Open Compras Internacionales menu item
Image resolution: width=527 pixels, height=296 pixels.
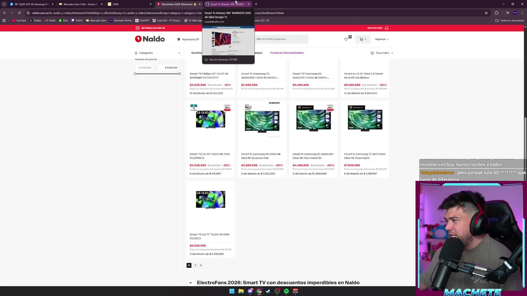click(x=287, y=53)
